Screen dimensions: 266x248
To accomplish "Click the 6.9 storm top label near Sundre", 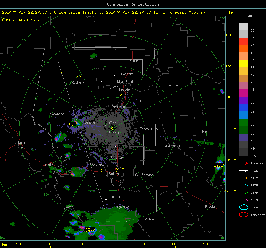I will pyautogui.click(x=73, y=124).
